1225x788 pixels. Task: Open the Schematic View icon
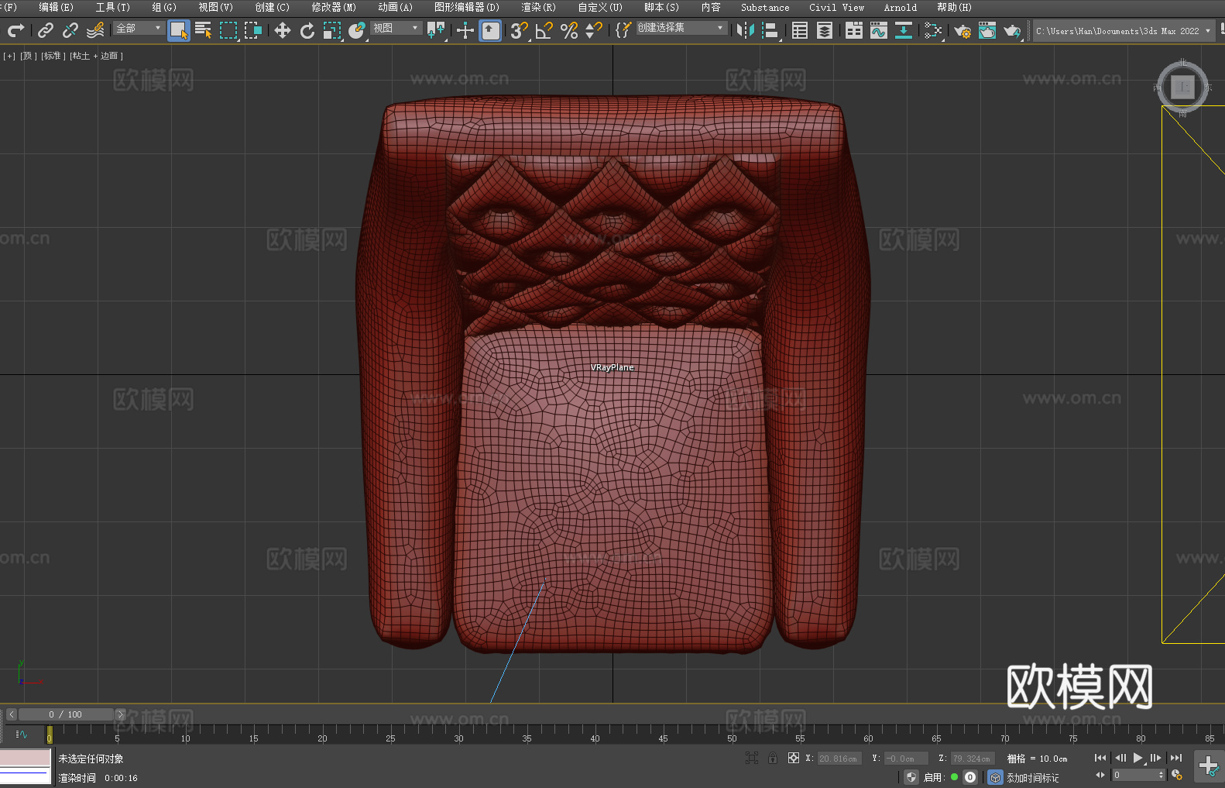933,30
